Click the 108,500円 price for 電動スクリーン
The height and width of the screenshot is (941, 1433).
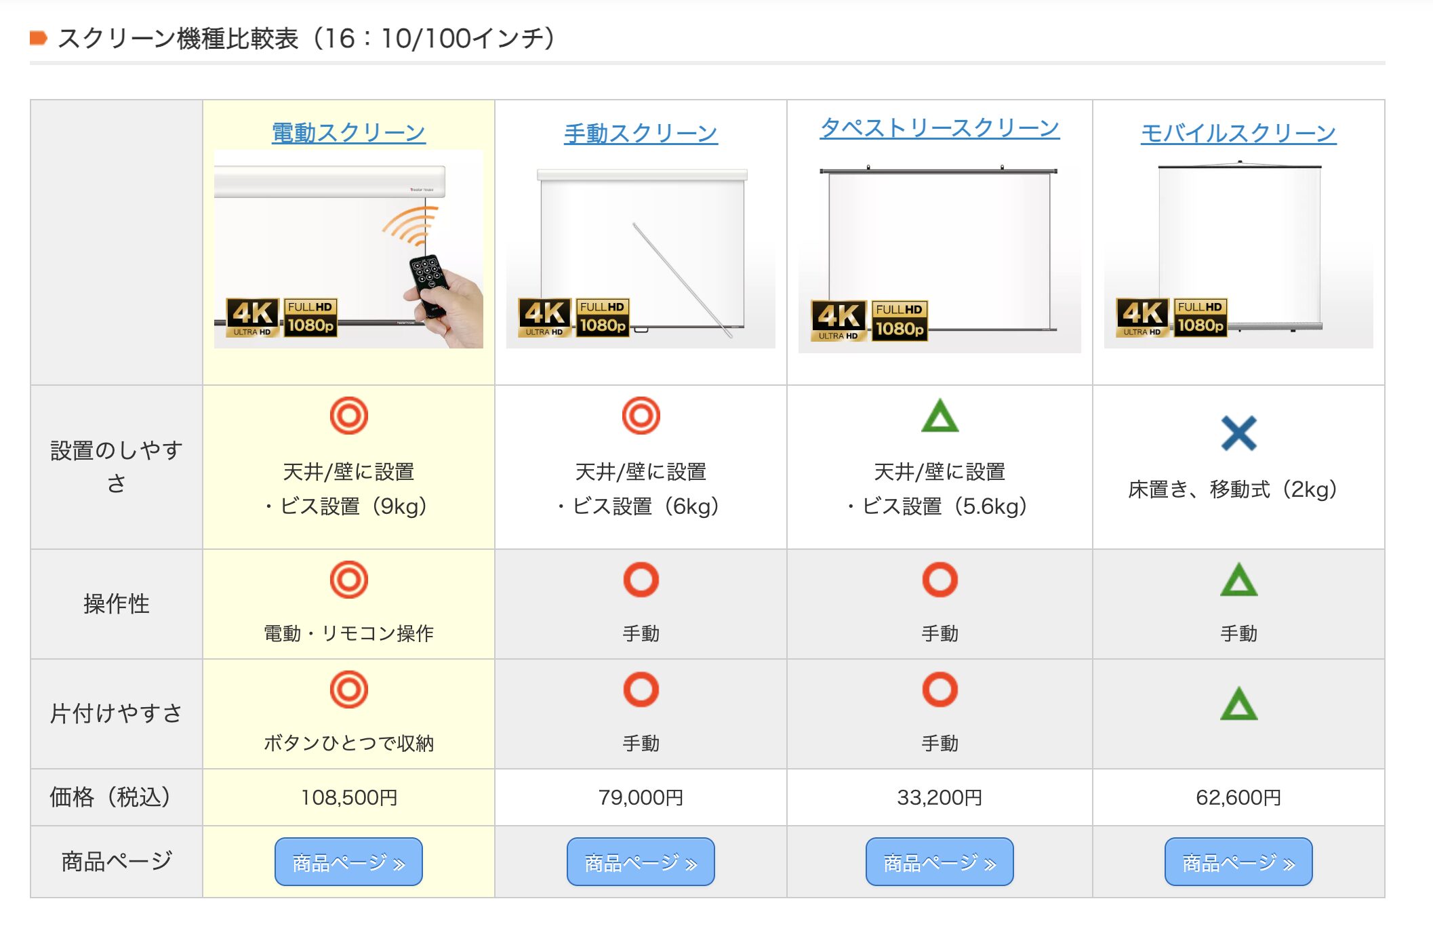click(x=348, y=798)
